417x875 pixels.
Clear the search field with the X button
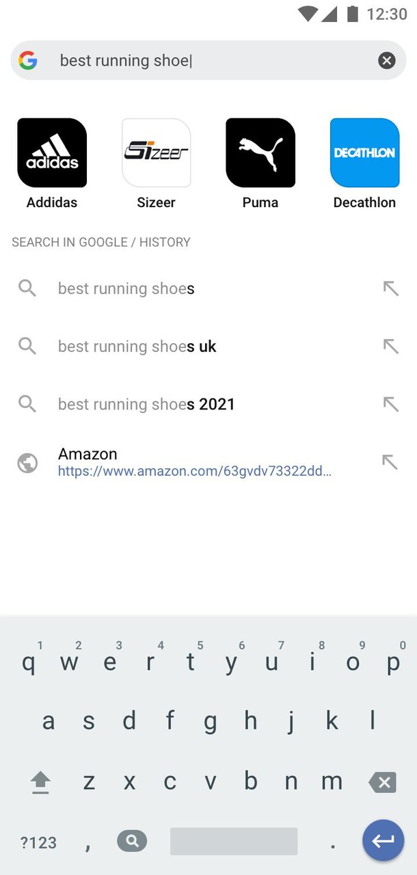[386, 60]
